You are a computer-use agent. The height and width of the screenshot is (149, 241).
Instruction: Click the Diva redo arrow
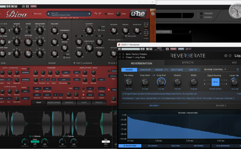[100, 14]
